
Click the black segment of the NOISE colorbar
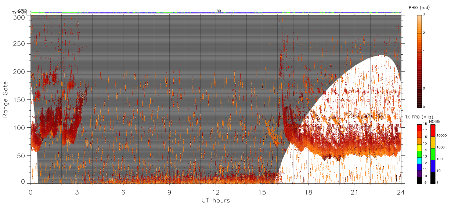click(432, 177)
